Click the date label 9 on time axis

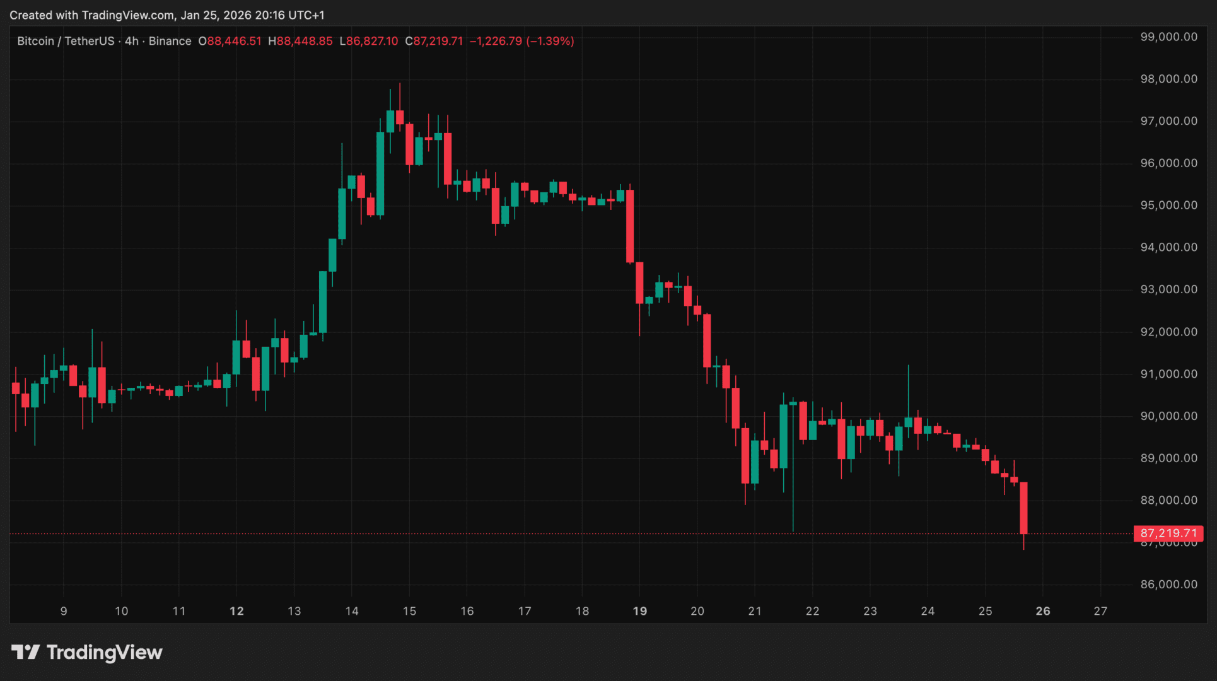click(64, 611)
